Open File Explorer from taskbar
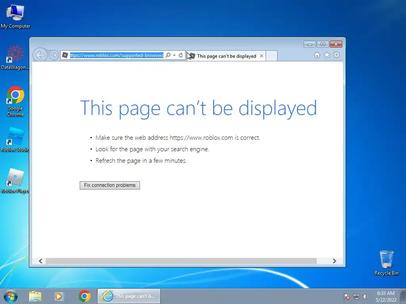The height and width of the screenshot is (304, 406). pyautogui.click(x=35, y=296)
